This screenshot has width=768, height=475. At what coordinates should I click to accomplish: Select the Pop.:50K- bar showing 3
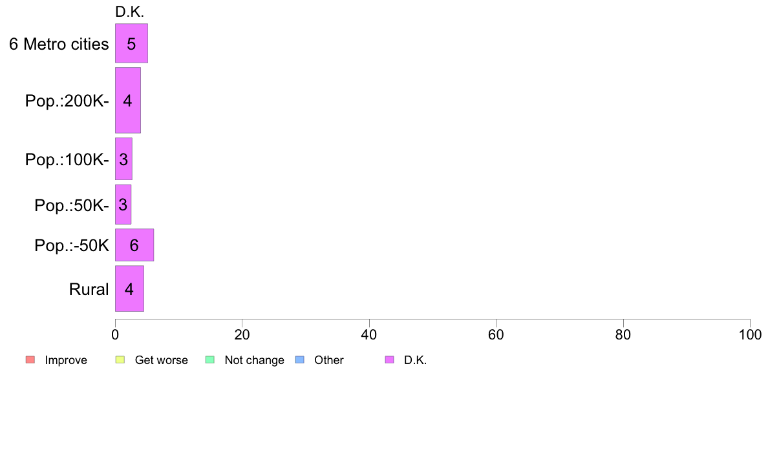click(x=123, y=205)
